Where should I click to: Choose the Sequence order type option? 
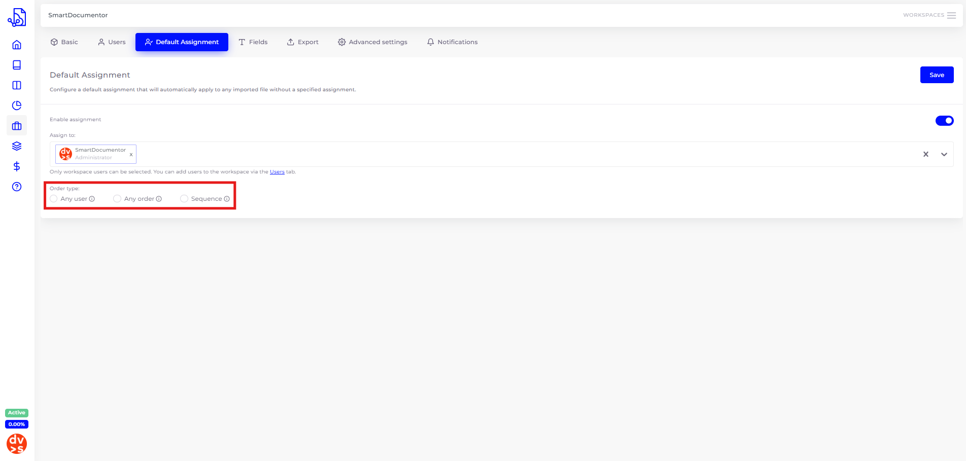pyautogui.click(x=184, y=199)
